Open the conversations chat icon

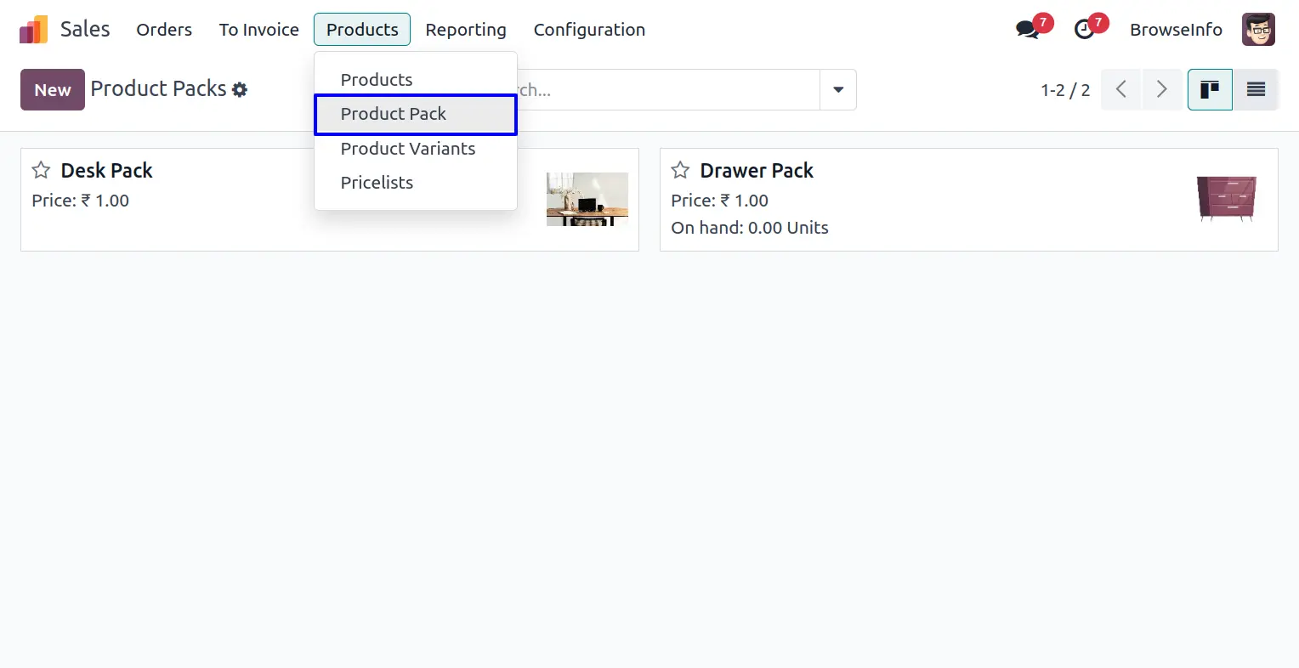1027,30
